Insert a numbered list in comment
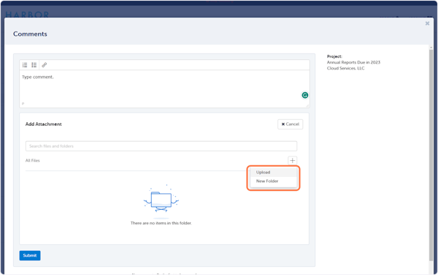Viewport: 438px width, 275px height. pyautogui.click(x=25, y=65)
